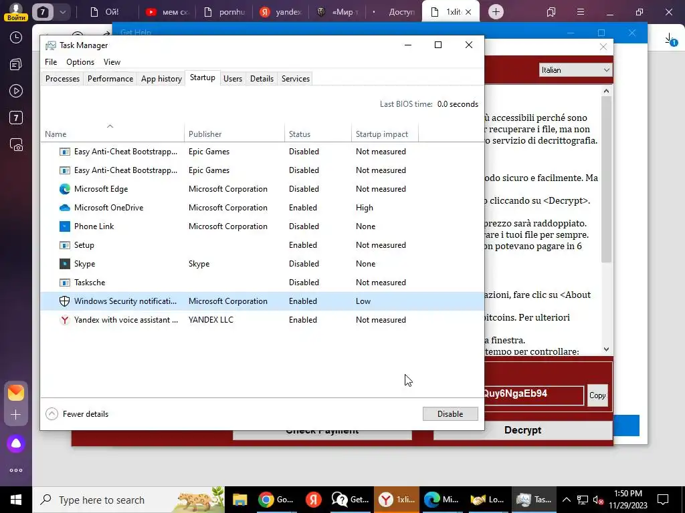Click the Disable button
Image resolution: width=685 pixels, height=513 pixels.
[x=450, y=414]
